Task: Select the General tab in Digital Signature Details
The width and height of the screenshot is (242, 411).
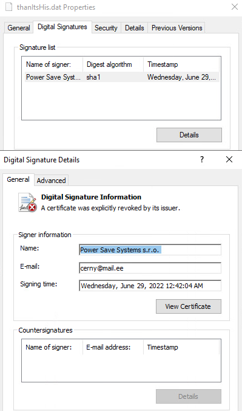Action: (x=18, y=179)
